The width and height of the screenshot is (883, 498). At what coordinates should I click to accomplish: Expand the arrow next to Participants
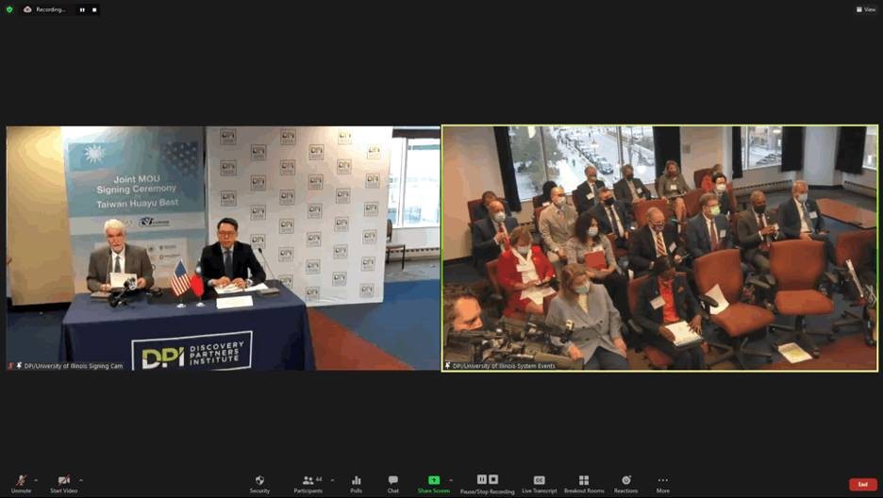click(332, 480)
